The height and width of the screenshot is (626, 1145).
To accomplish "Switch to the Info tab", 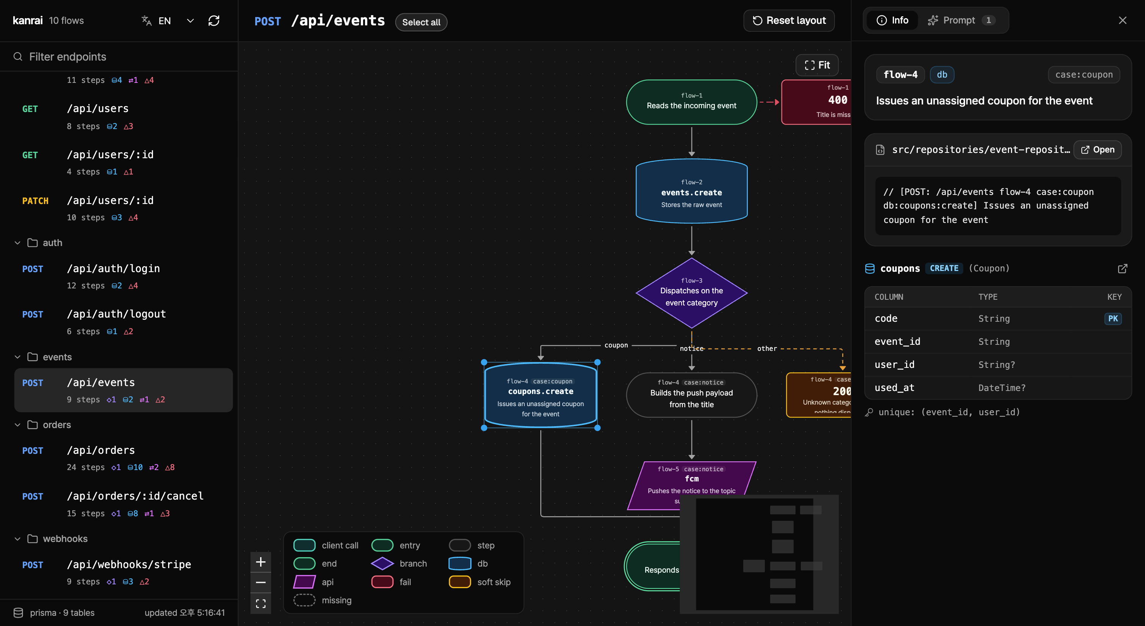I will (892, 20).
